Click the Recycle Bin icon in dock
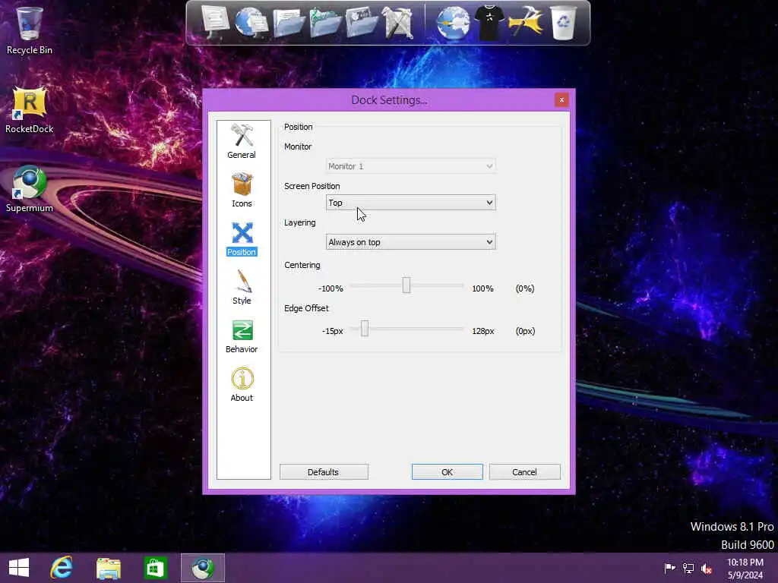Image resolution: width=778 pixels, height=583 pixels. pos(563,23)
